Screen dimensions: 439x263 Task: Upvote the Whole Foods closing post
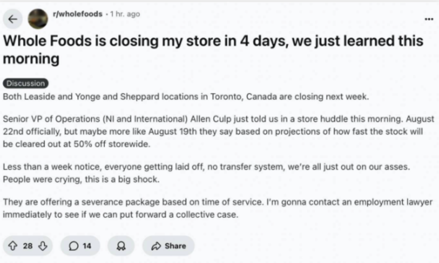(x=13, y=246)
